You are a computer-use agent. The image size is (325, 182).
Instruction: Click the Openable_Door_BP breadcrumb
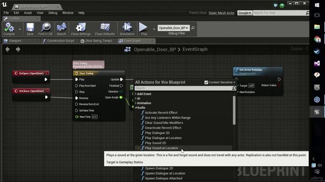click(x=154, y=50)
